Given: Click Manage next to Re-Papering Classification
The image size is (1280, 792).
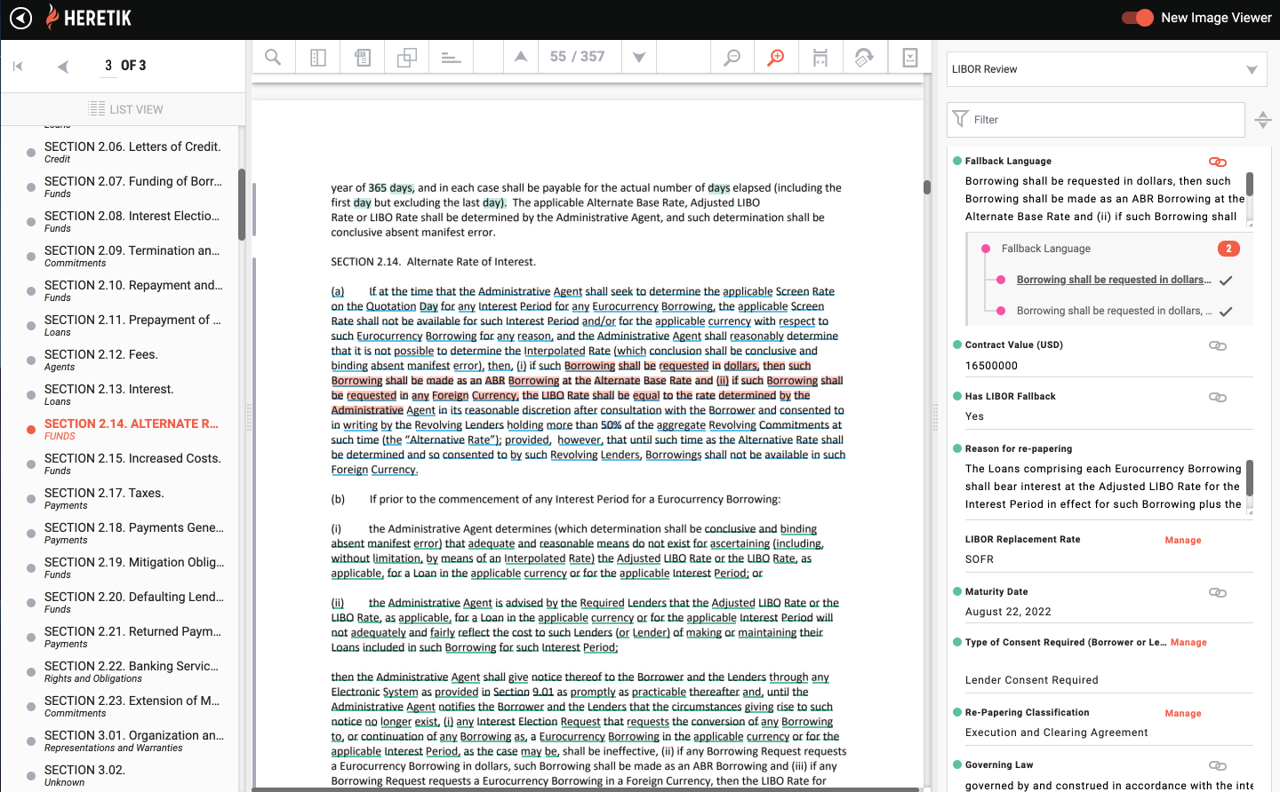Looking at the screenshot, I should (1183, 713).
